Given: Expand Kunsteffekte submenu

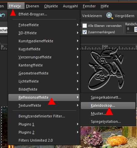Looking at the screenshot, I should tap(44, 49).
